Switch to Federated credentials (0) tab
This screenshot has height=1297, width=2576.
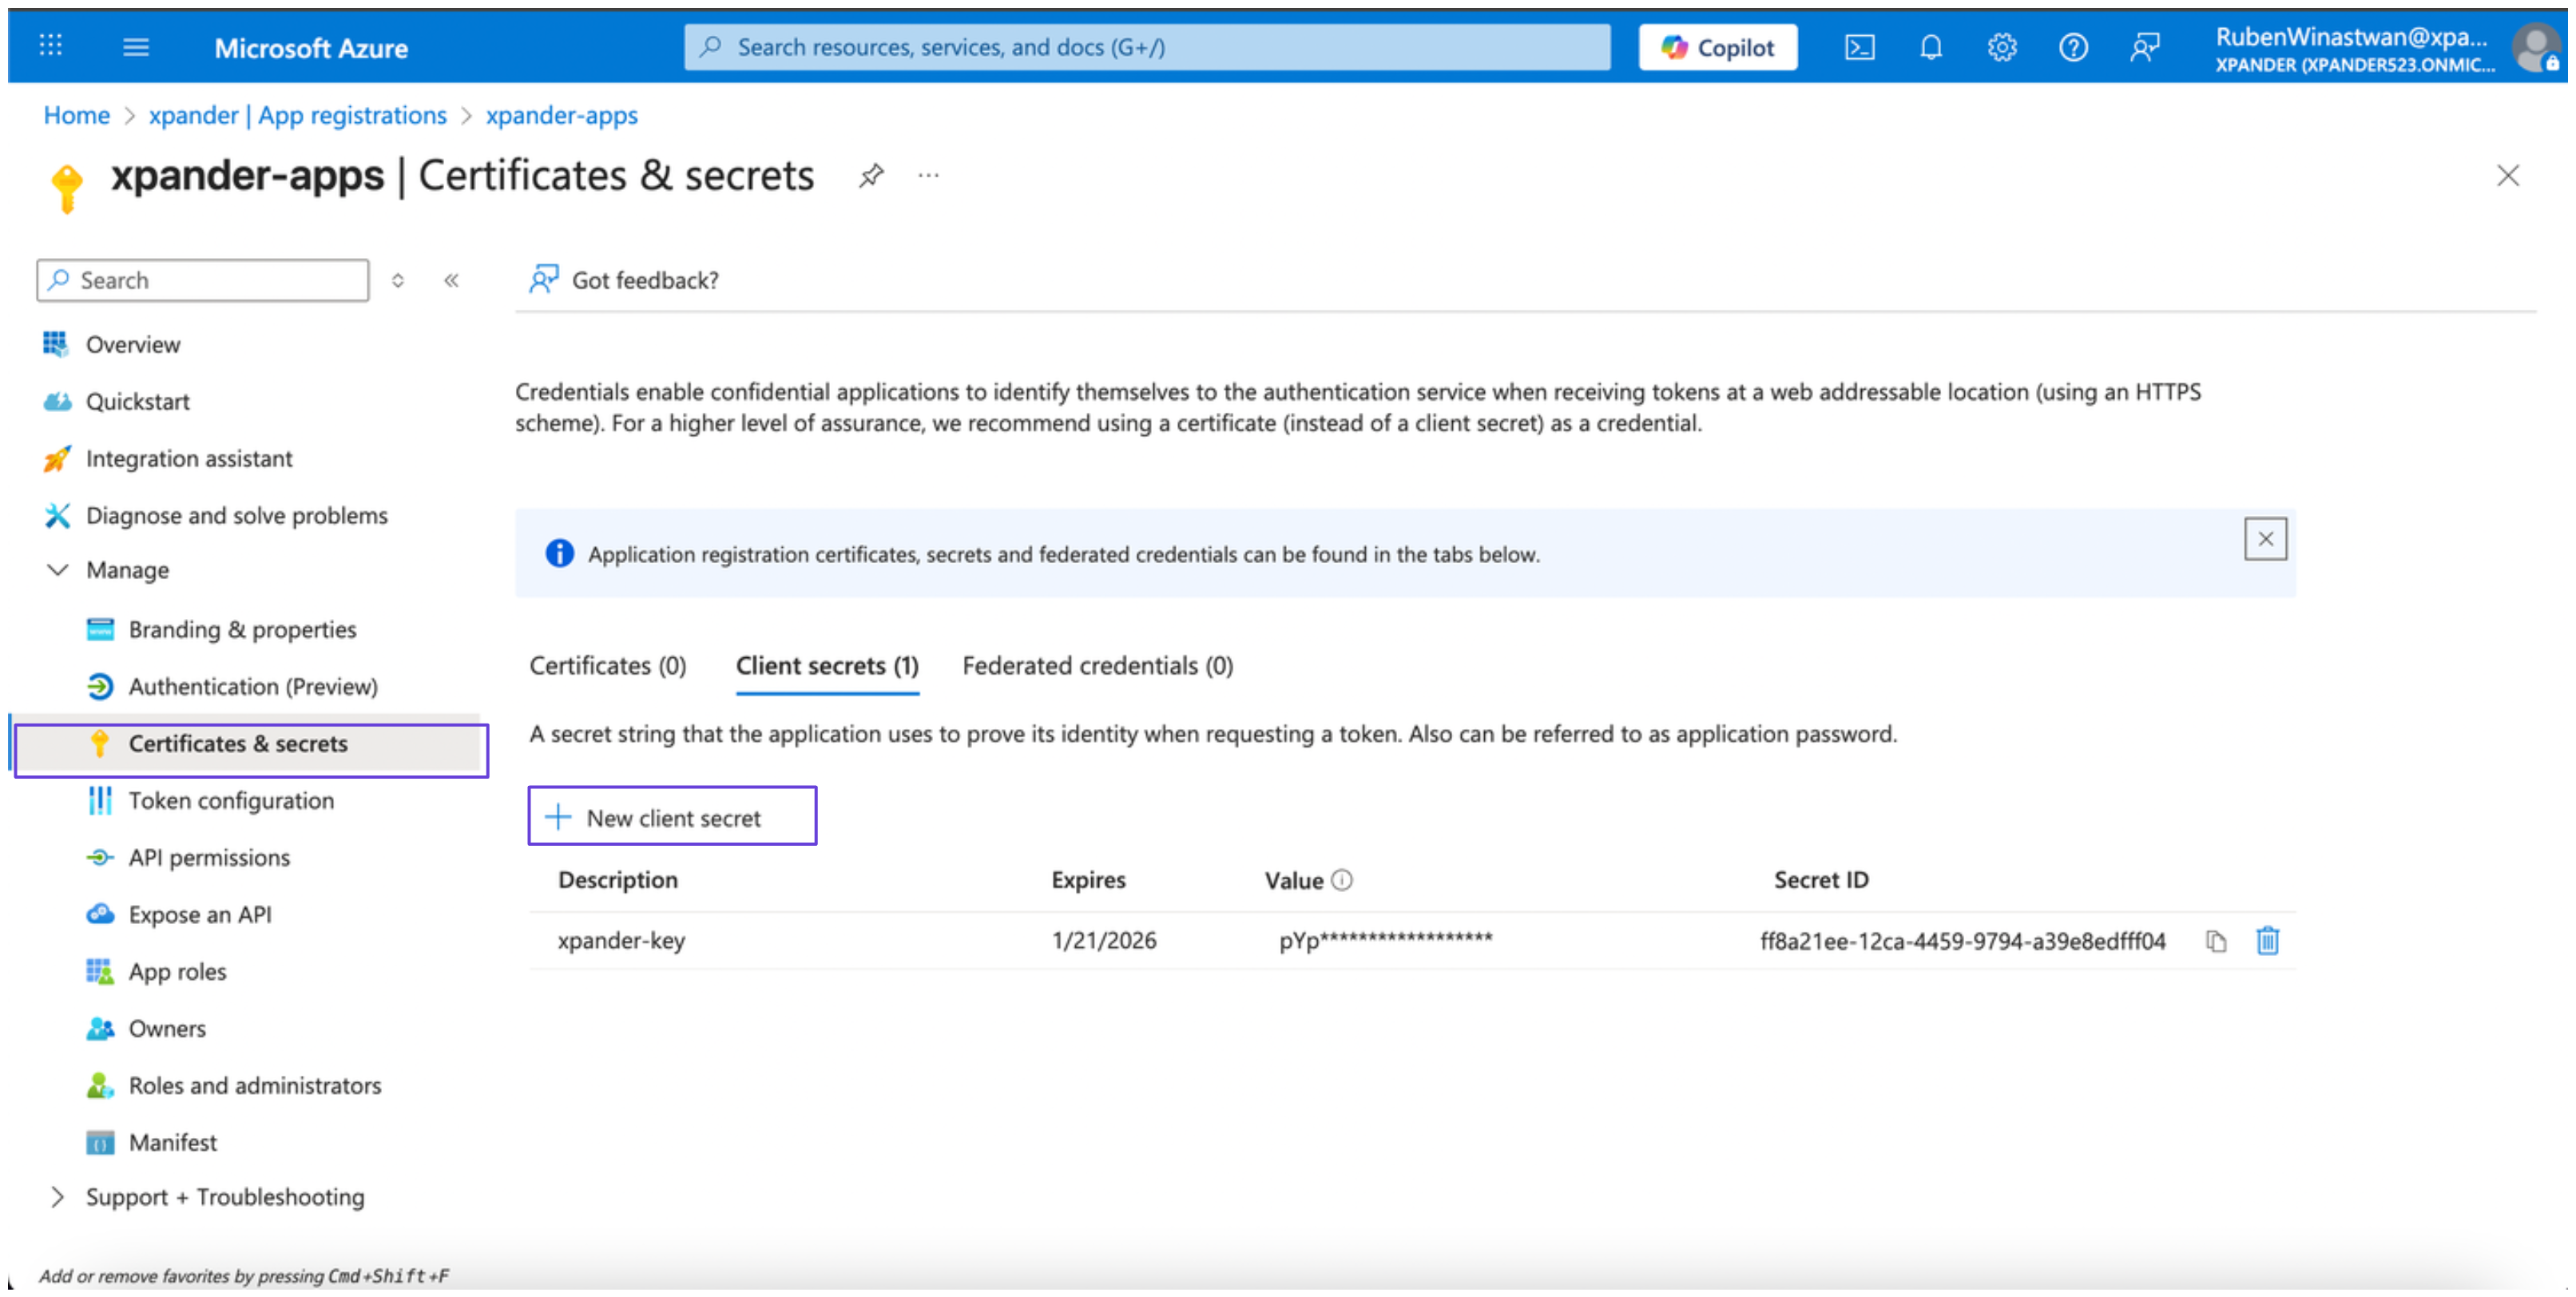(1097, 666)
